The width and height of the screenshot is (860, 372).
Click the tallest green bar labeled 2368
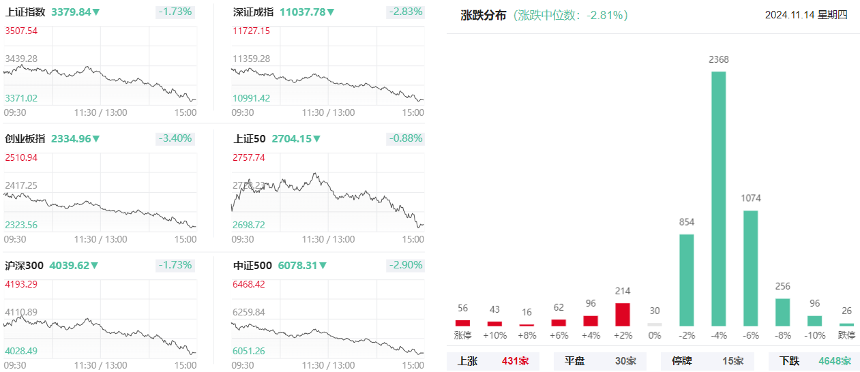719,199
